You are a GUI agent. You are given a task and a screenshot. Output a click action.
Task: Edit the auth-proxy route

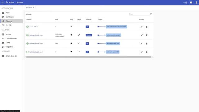tap(141, 35)
